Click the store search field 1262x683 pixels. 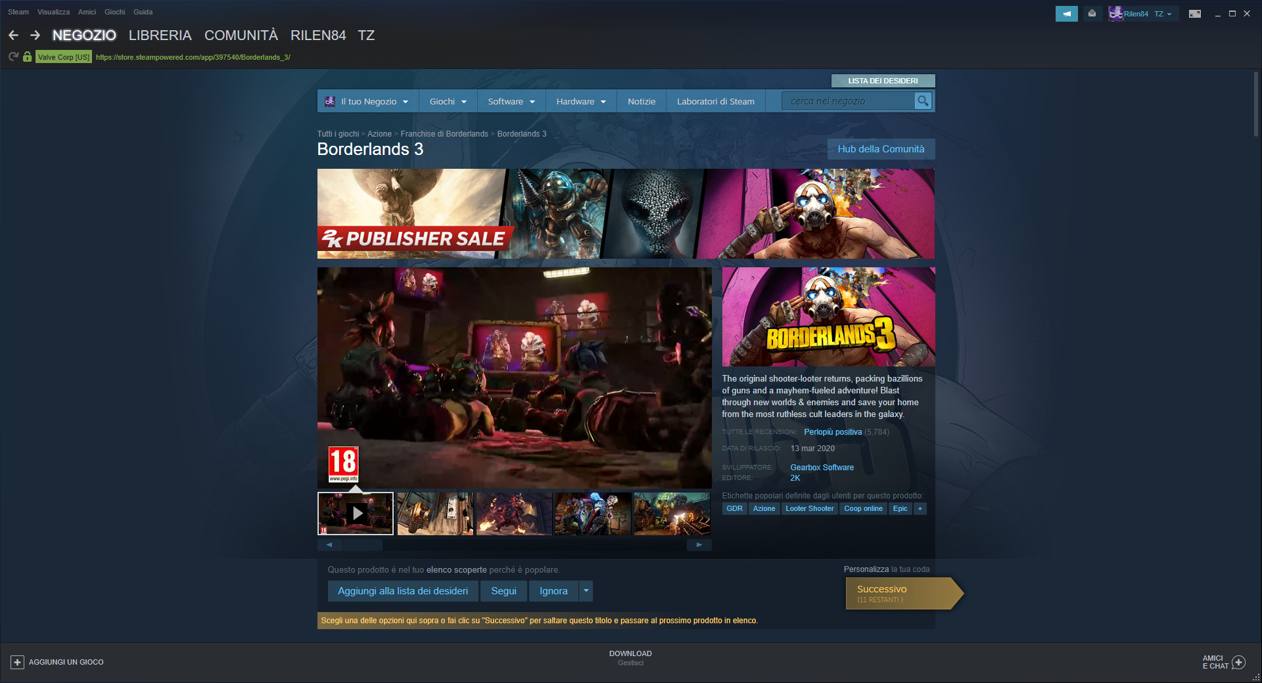pyautogui.click(x=849, y=101)
